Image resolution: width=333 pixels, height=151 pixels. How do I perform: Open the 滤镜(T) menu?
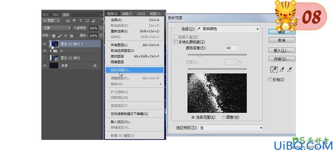[127, 14]
